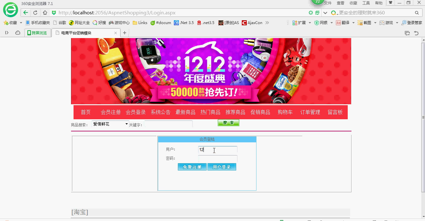Screen dimensions: 425x221
Task: Open the 截图 screenshot tool
Action: coord(365,23)
